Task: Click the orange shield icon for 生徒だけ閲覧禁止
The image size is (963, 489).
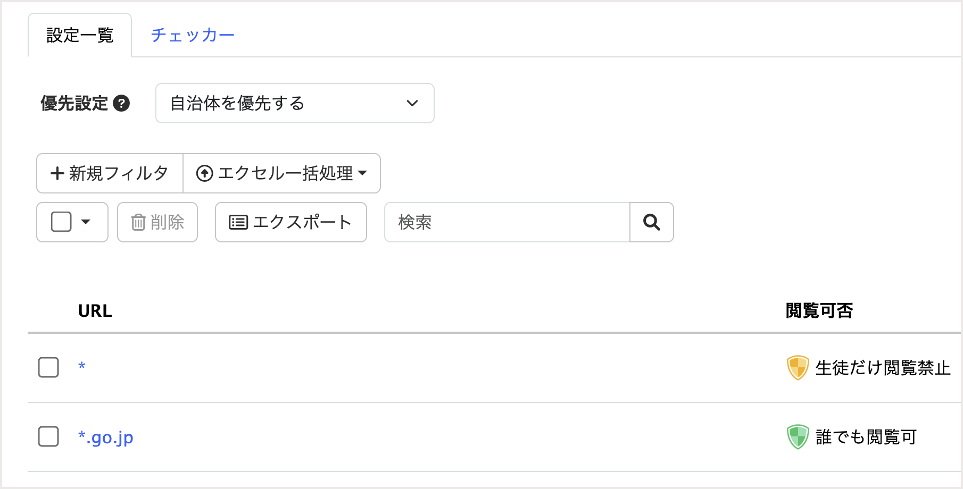Action: [798, 367]
